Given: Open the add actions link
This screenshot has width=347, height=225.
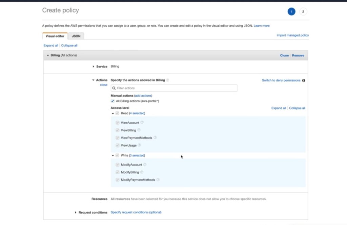Looking at the screenshot, I should tap(143, 96).
